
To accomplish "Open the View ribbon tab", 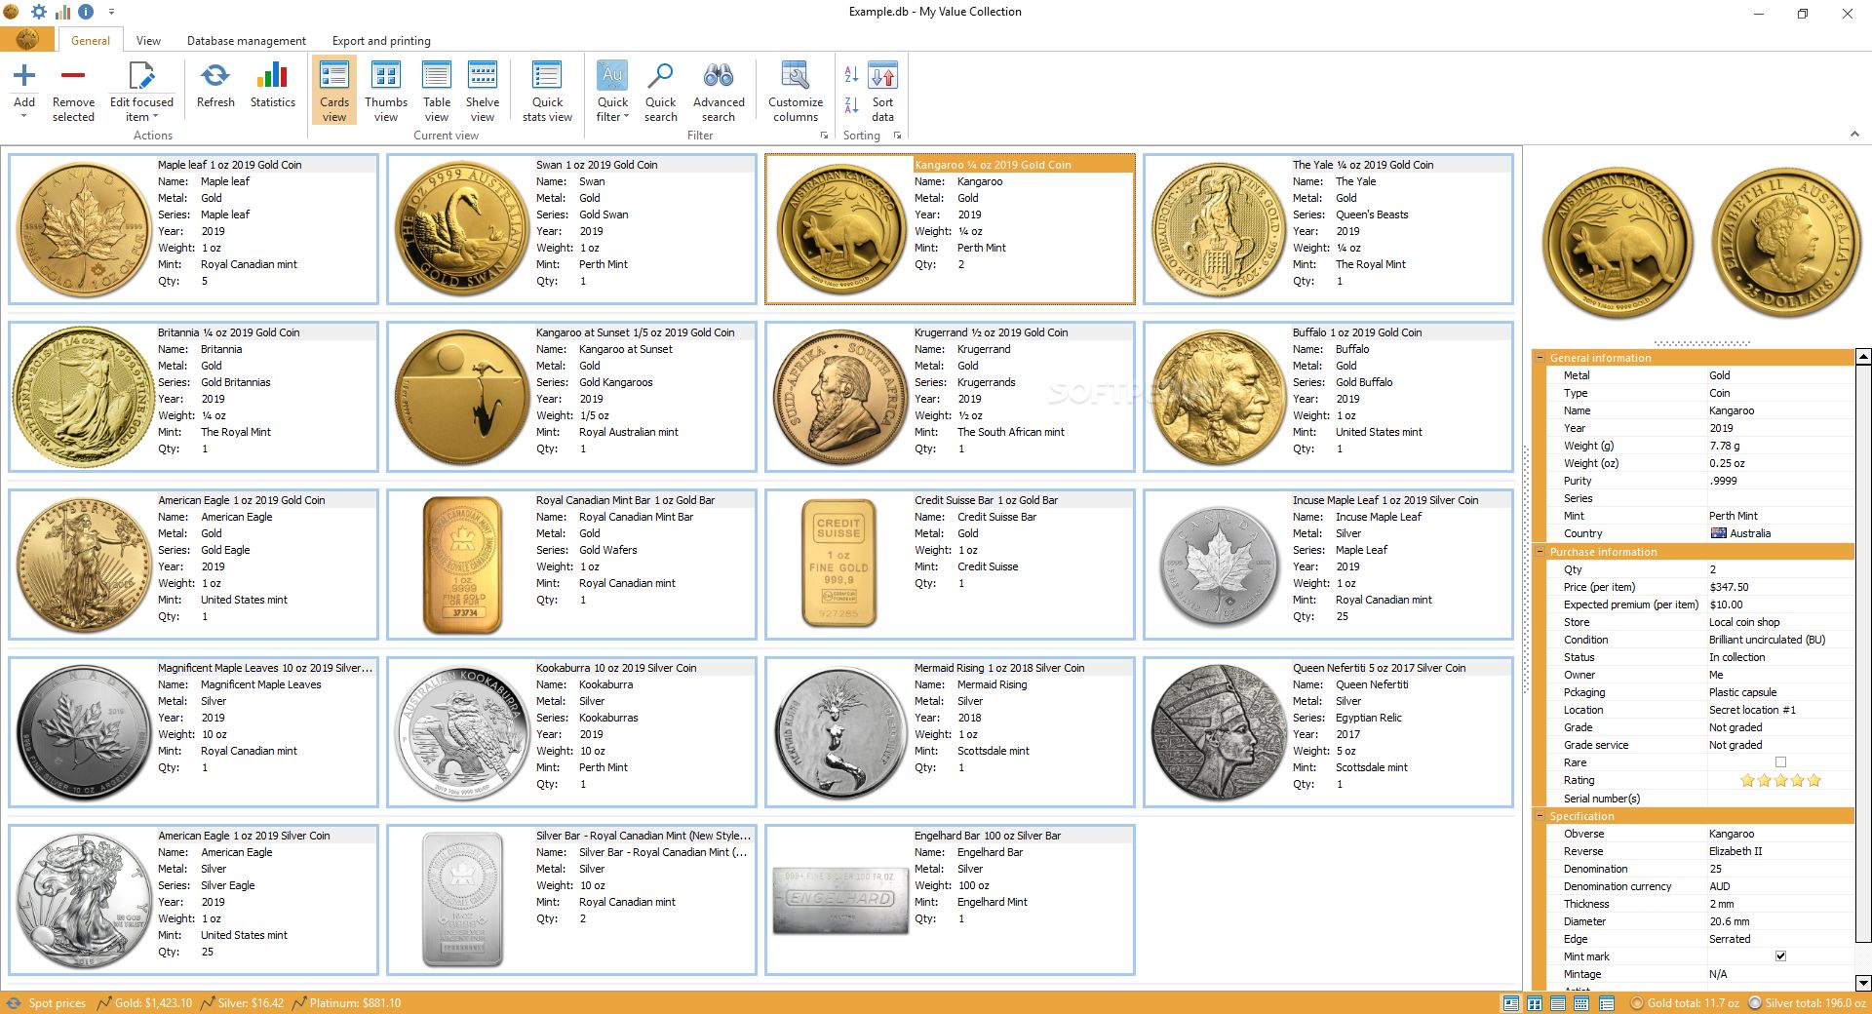I will pos(148,41).
